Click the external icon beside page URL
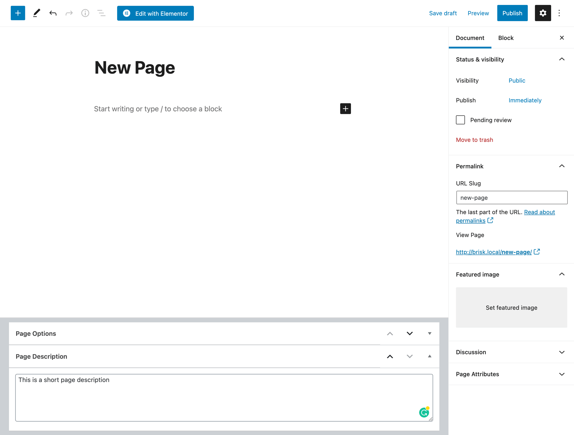This screenshot has width=574, height=435. click(537, 252)
